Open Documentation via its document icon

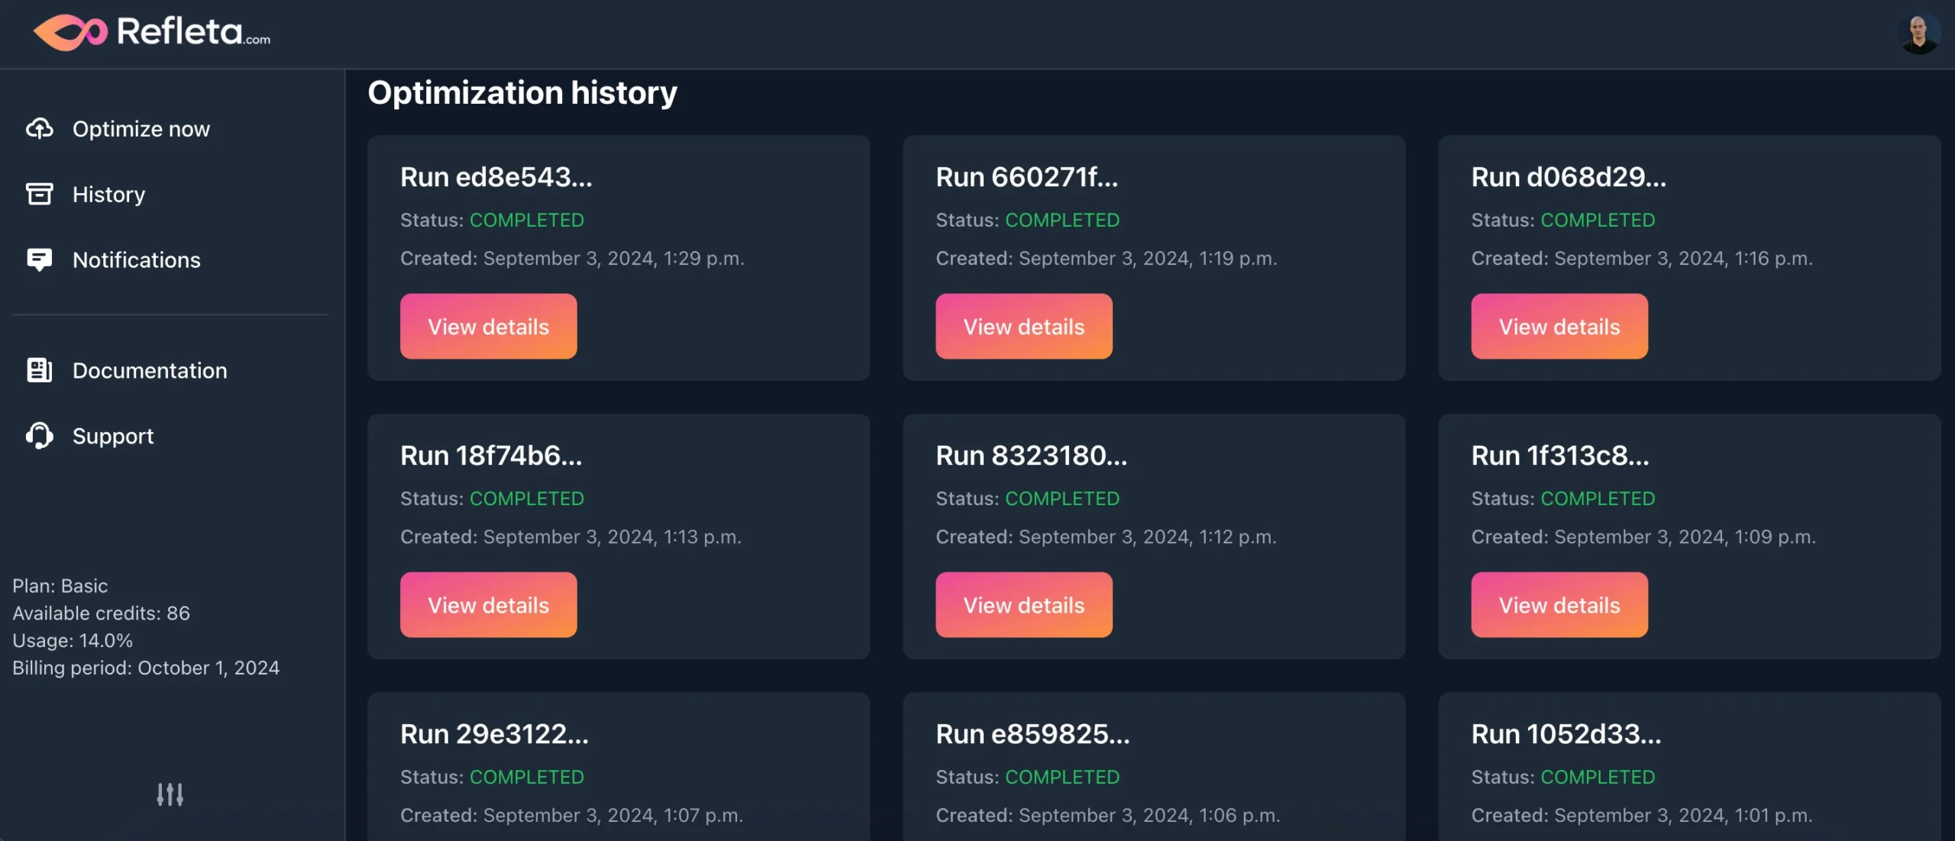click(41, 370)
